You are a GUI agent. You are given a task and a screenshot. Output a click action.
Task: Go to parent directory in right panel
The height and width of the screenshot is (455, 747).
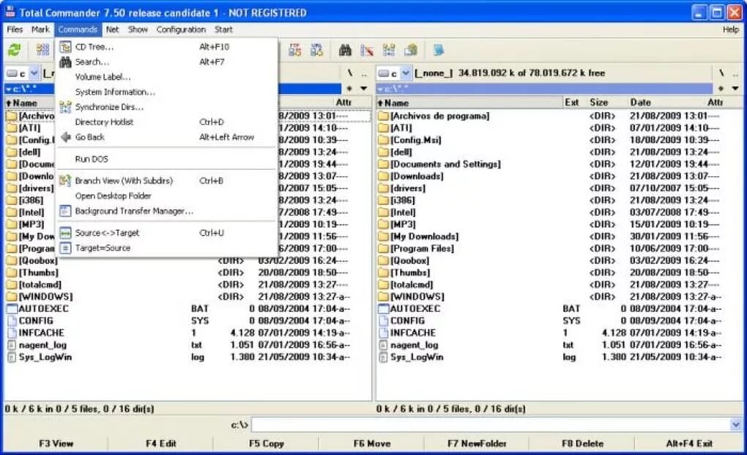[x=735, y=73]
